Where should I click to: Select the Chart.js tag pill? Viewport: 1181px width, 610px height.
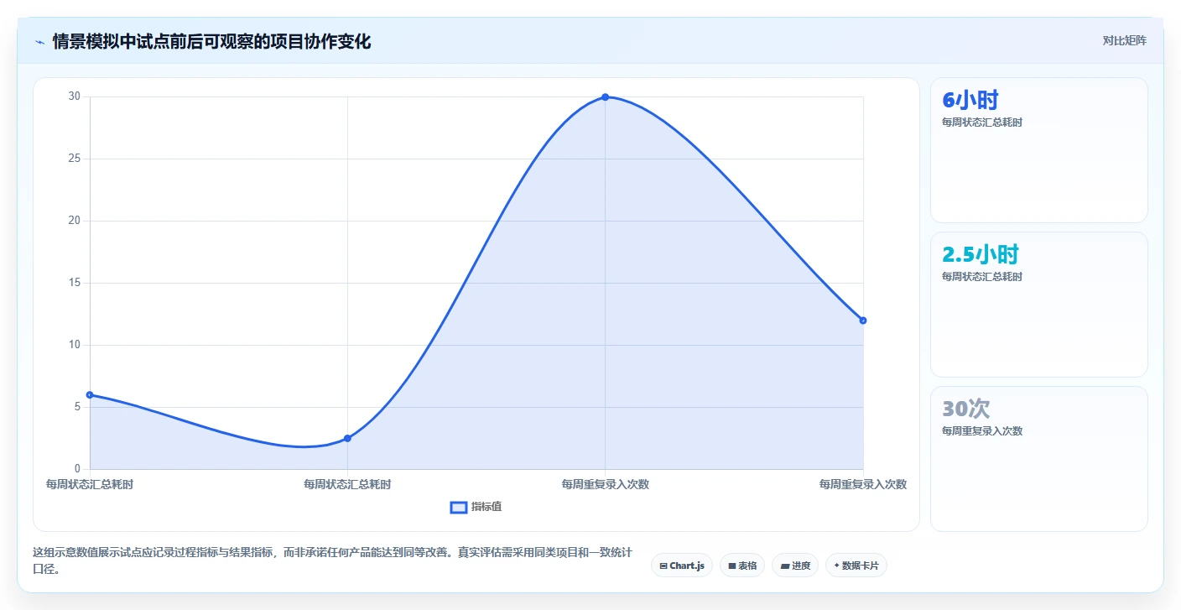(x=682, y=566)
